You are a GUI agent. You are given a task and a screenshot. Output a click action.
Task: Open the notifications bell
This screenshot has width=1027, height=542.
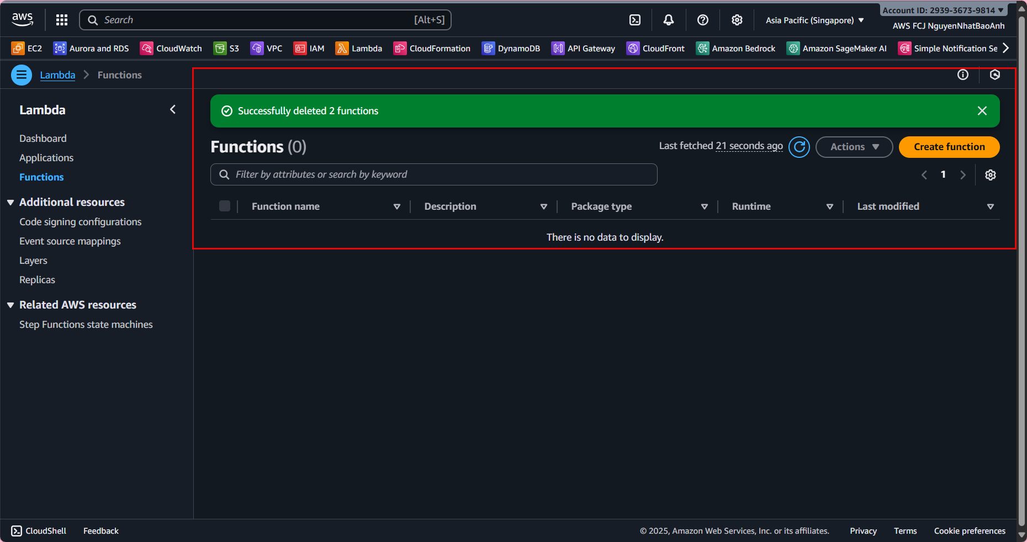click(x=669, y=20)
